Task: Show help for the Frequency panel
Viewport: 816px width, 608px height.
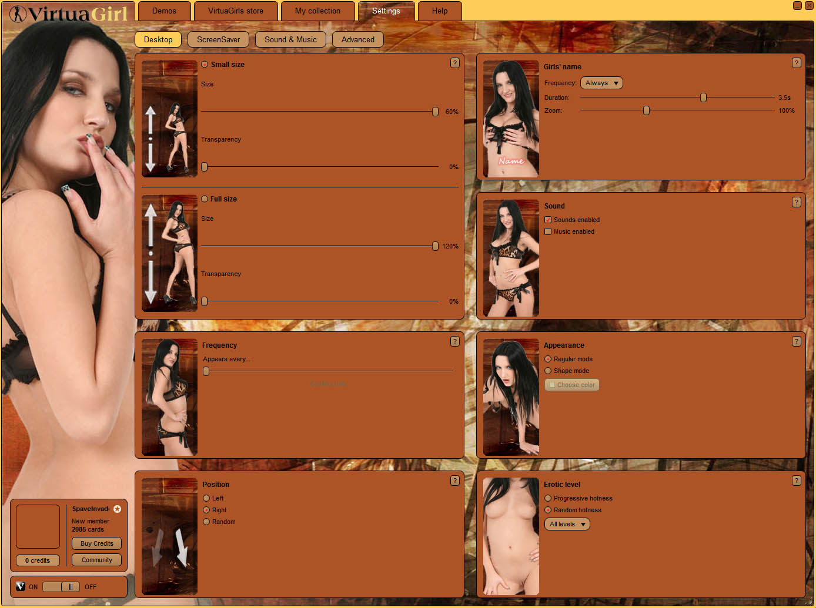Action: [x=454, y=341]
